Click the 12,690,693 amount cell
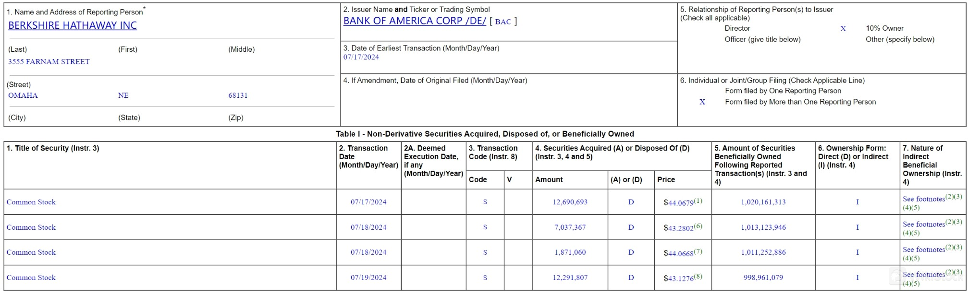This screenshot has height=293, width=968. (x=570, y=202)
